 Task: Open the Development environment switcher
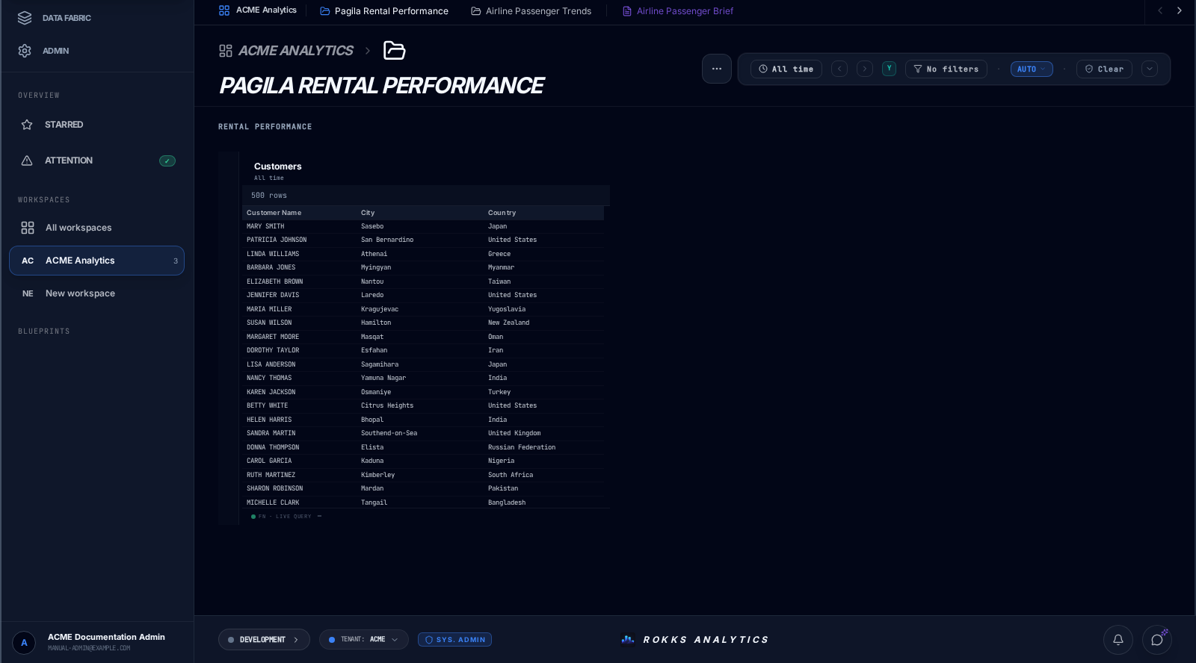(x=264, y=640)
